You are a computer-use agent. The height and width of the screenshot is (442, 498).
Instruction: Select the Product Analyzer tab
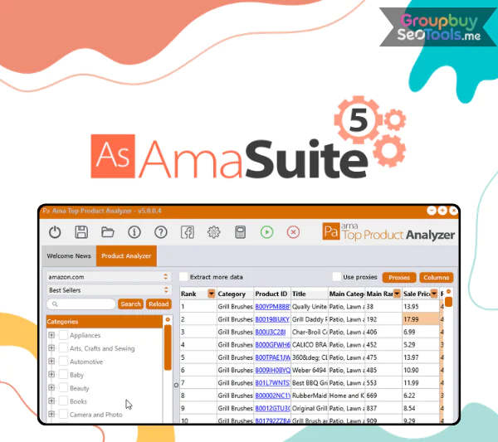point(126,255)
